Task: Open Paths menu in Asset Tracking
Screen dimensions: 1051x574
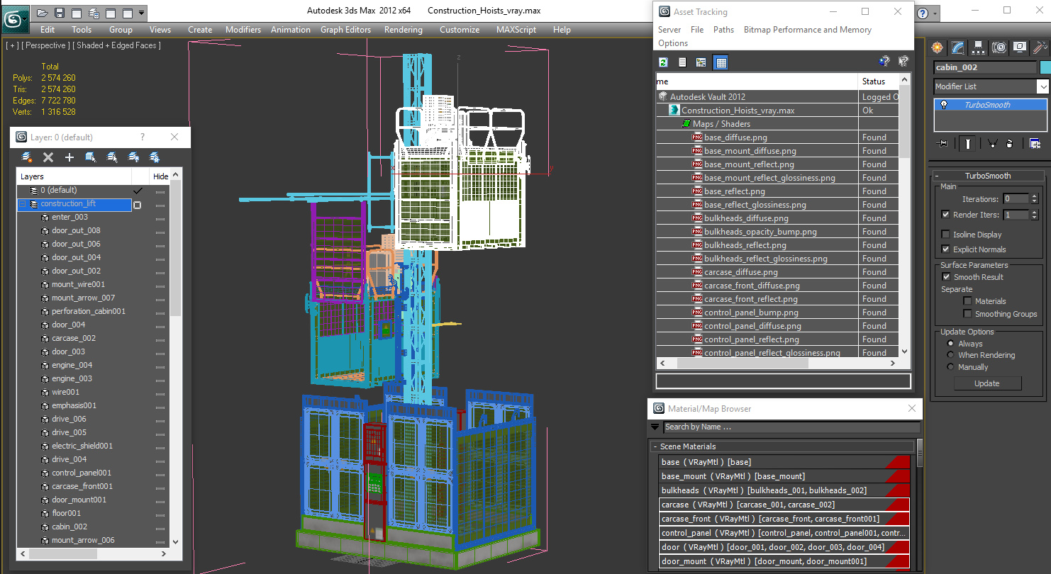Action: pyautogui.click(x=723, y=30)
